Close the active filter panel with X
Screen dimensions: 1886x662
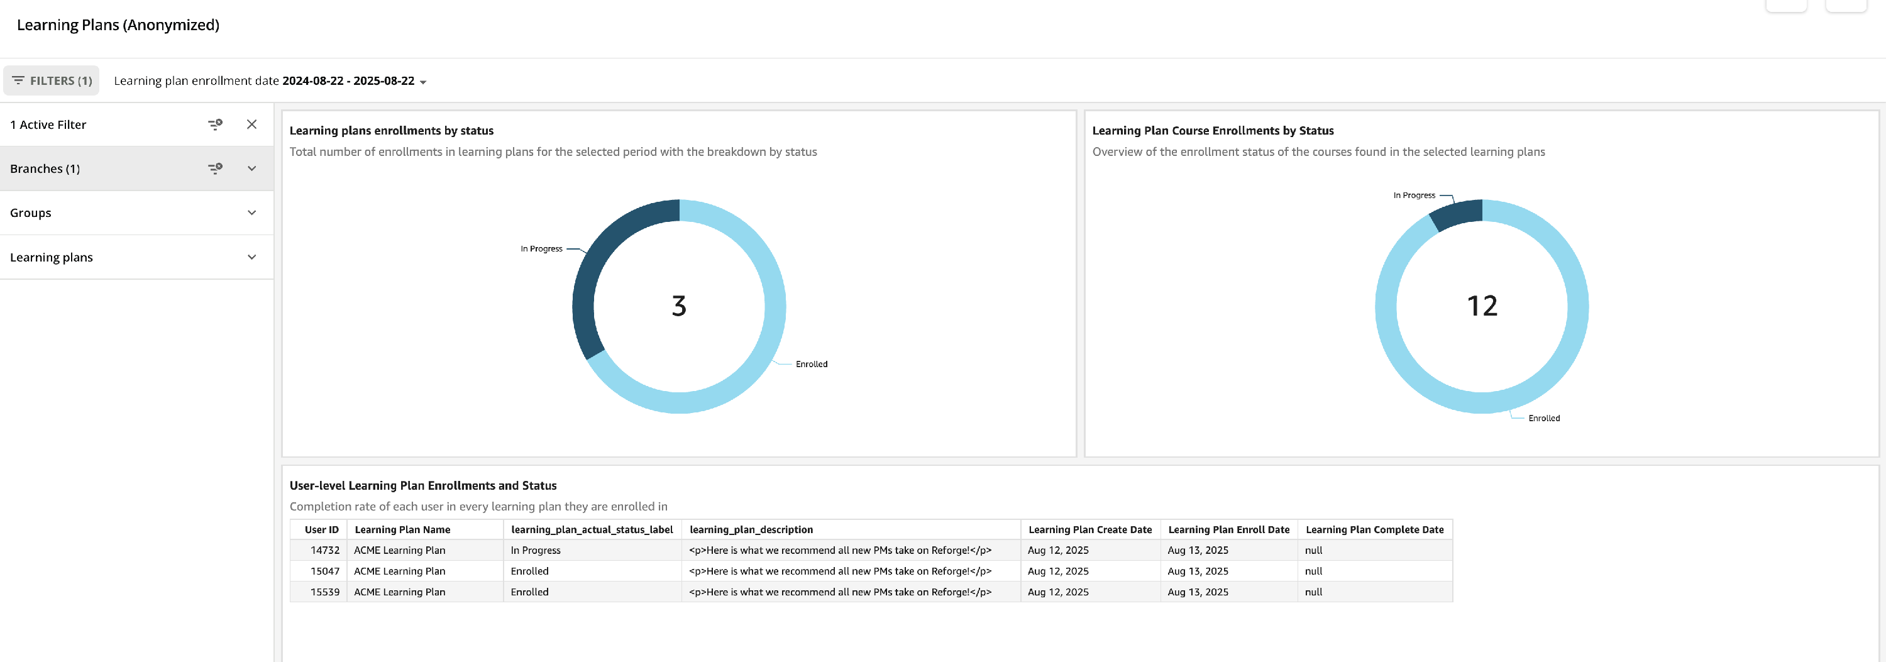tap(252, 124)
